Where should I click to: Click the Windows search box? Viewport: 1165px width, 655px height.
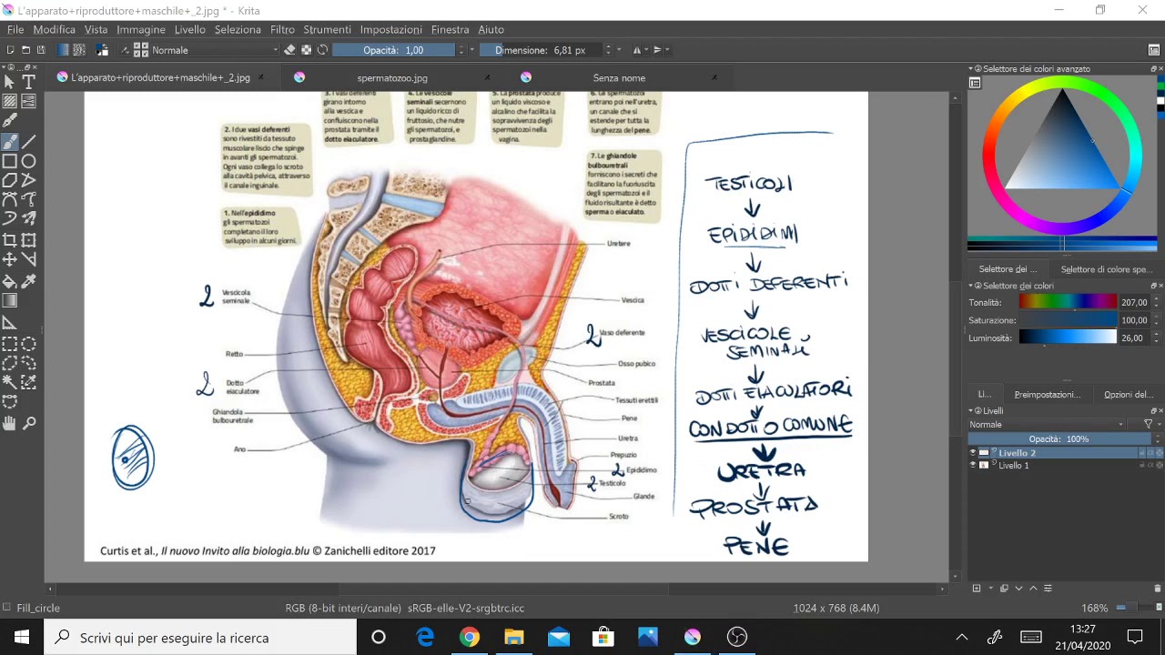(x=200, y=638)
